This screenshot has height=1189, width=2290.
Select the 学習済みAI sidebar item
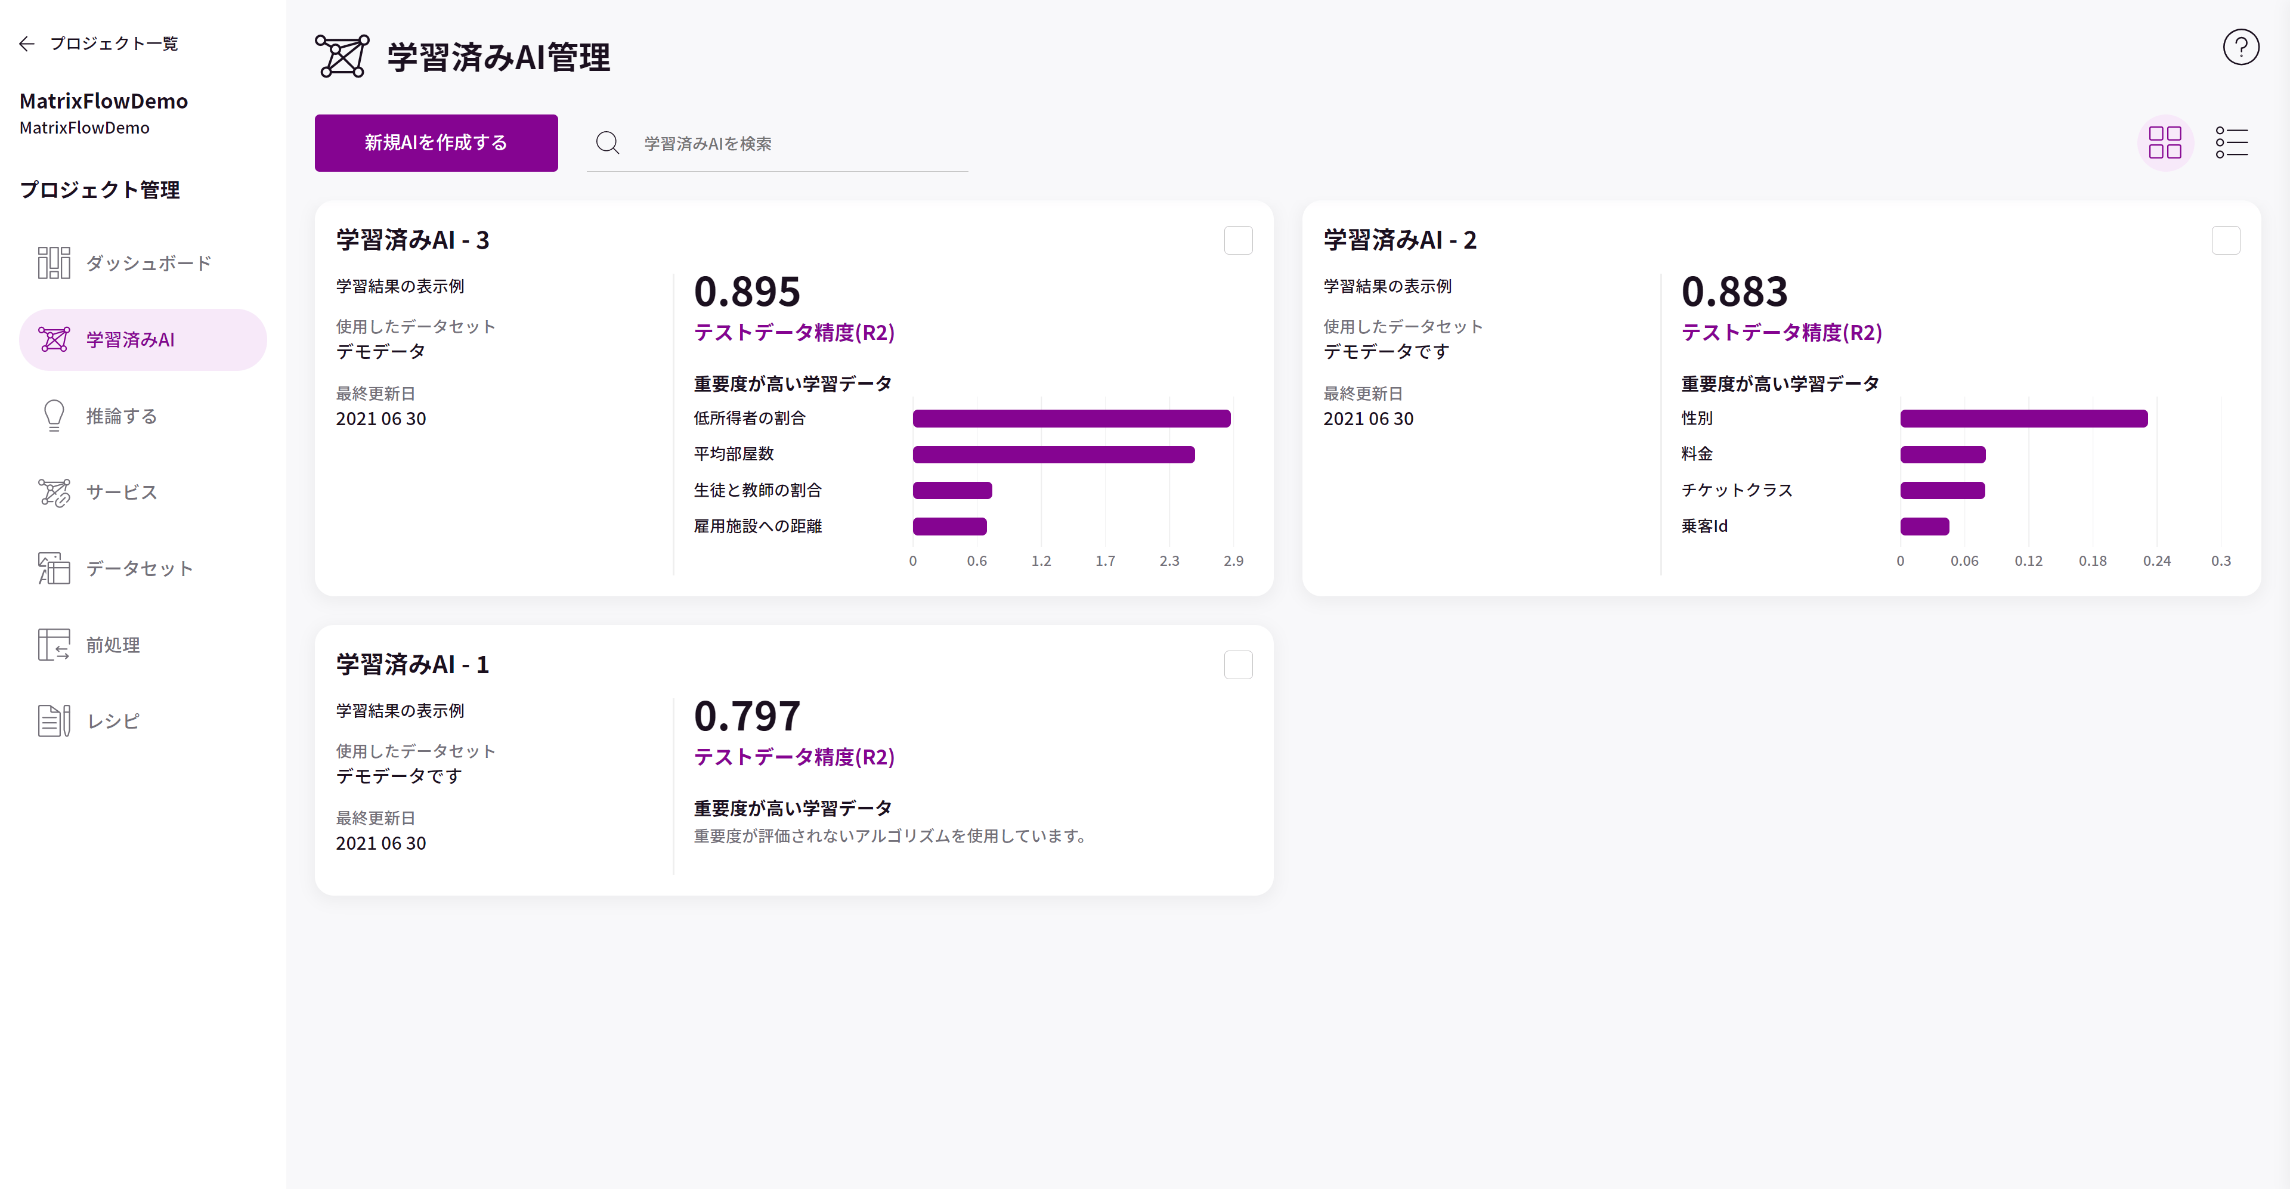click(143, 339)
